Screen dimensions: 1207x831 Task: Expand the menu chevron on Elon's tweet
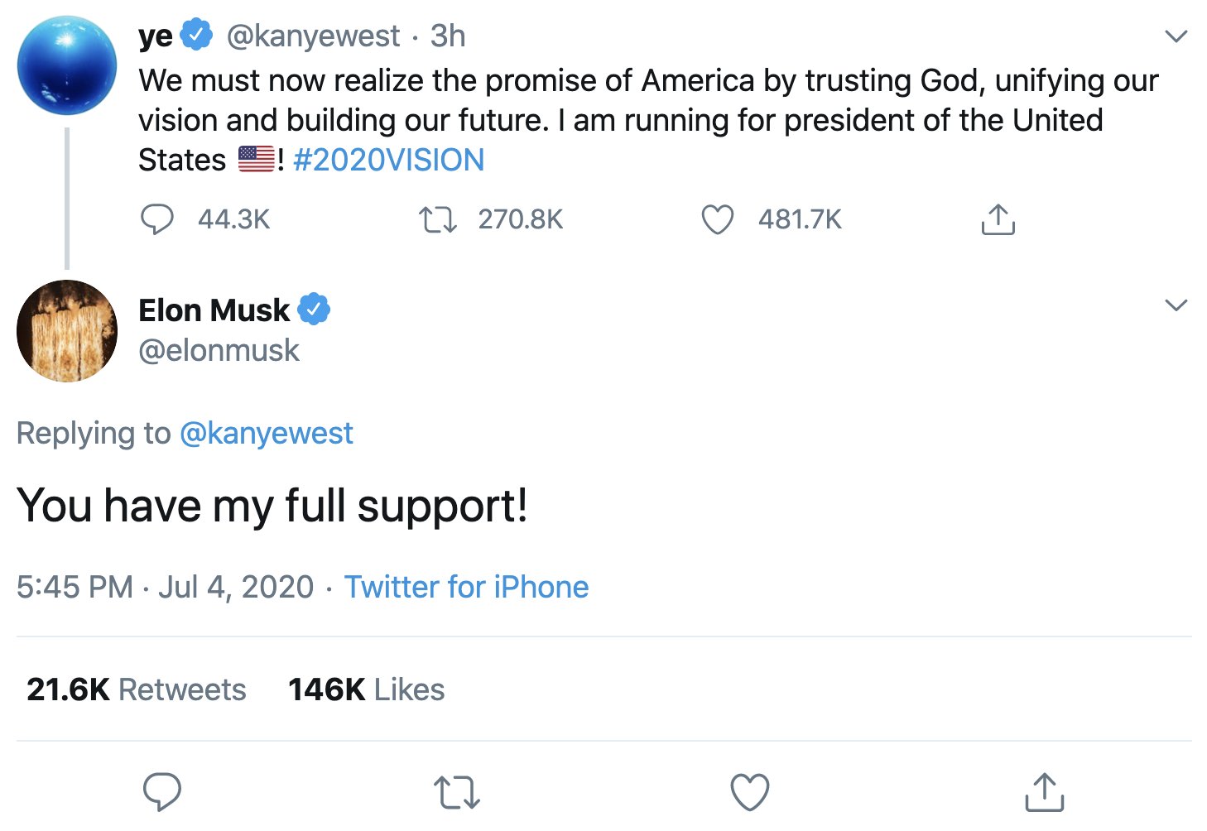point(1176,305)
